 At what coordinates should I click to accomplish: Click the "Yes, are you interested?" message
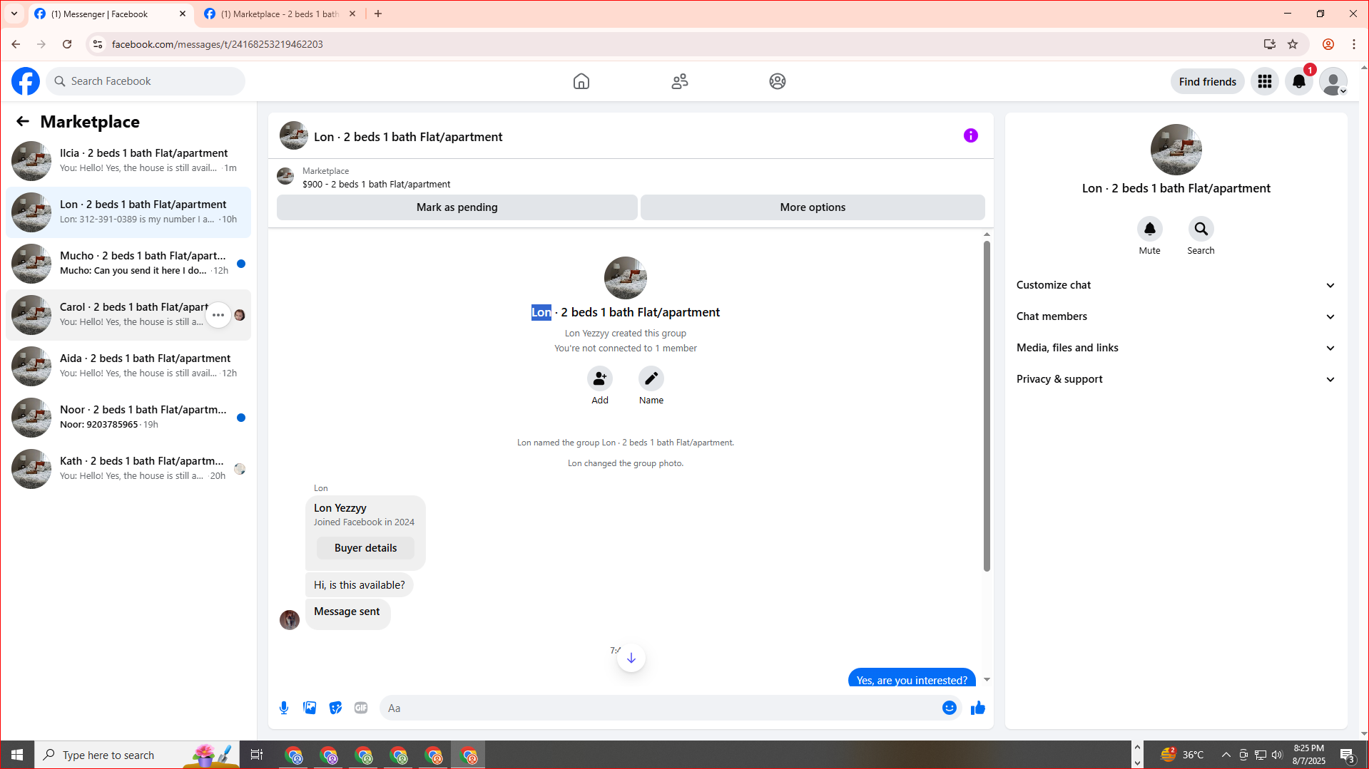pyautogui.click(x=912, y=680)
